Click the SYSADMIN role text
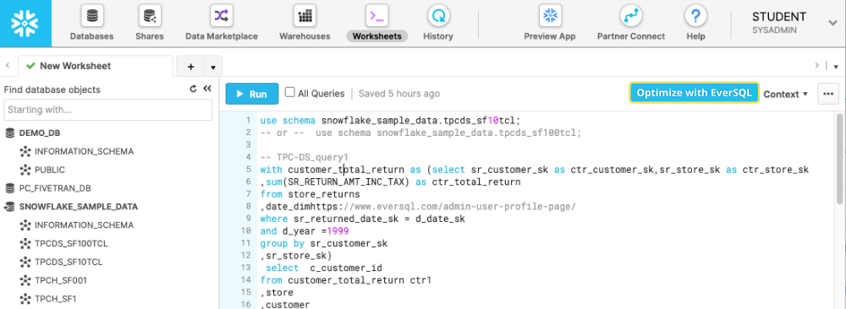Viewport: 846px width, 309px height. [774, 30]
